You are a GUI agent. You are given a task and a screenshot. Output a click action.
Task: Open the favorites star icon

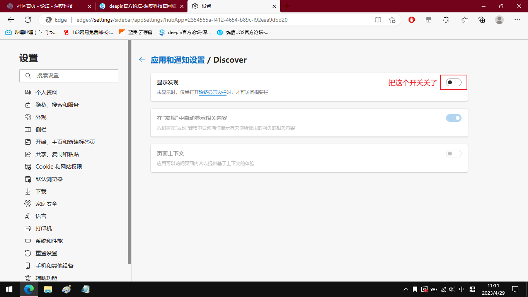[464, 20]
